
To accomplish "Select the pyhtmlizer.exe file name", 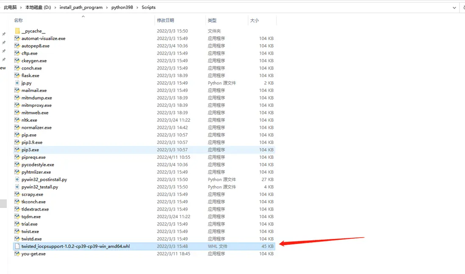I will (x=36, y=172).
